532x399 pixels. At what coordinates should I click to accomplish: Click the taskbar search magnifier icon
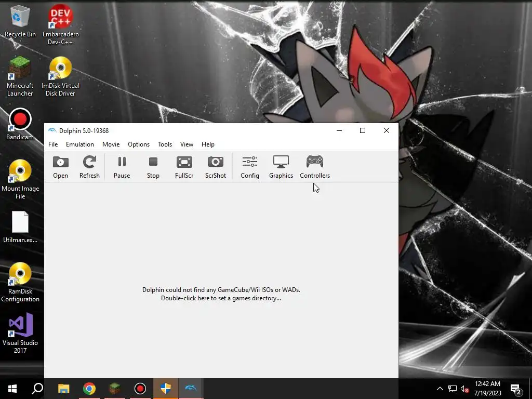point(37,389)
